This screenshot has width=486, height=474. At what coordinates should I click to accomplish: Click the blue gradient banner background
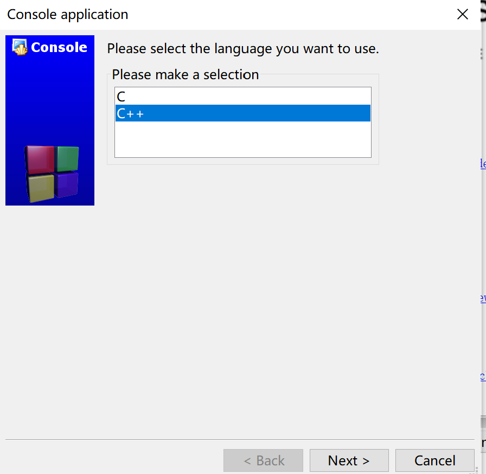tap(49, 99)
